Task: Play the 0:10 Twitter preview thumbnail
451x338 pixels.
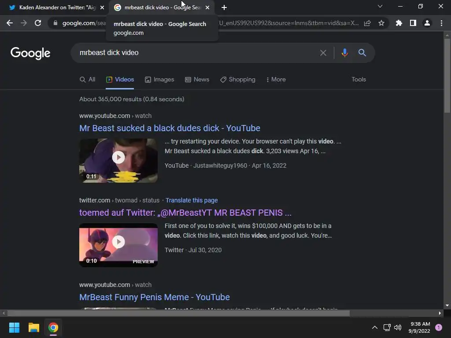Action: point(118,245)
